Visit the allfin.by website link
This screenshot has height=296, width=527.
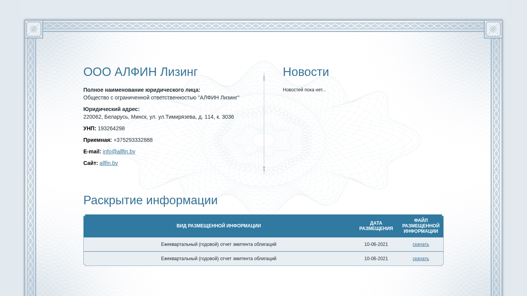[x=108, y=163]
